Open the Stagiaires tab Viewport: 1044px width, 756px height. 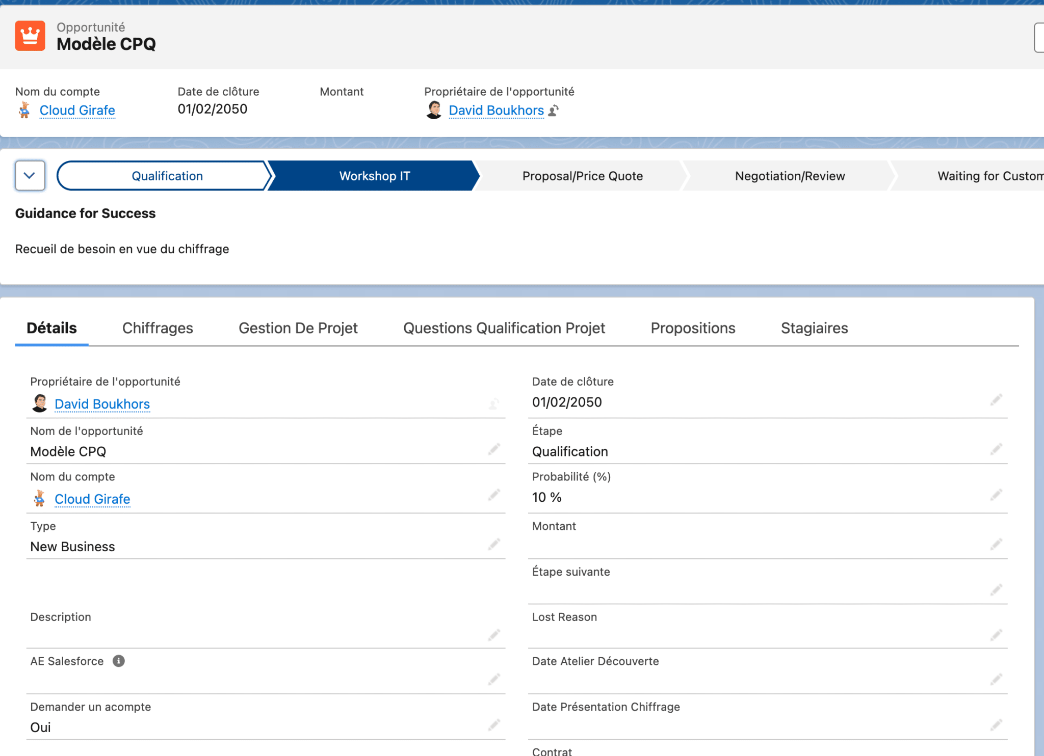coord(814,328)
